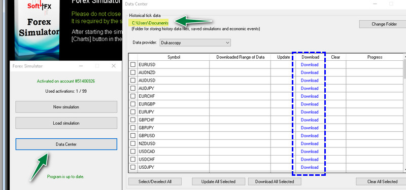Screen dimensions: 406x190
Task: Click Download link for EURCHF
Action: pyautogui.click(x=310, y=96)
